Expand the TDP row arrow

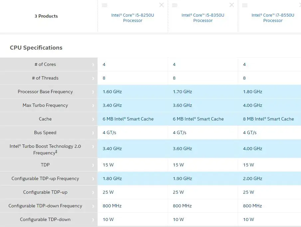tap(93, 165)
